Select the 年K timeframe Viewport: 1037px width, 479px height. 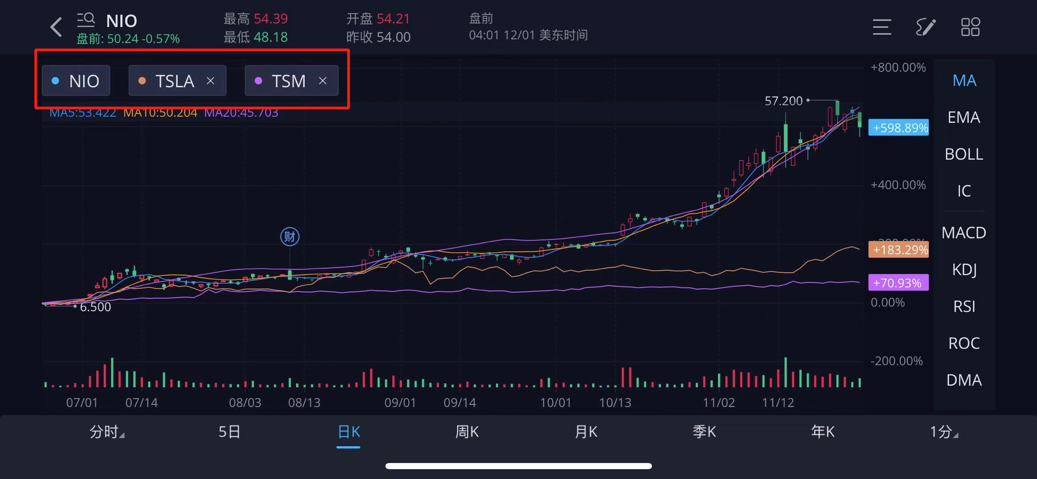pyautogui.click(x=823, y=431)
